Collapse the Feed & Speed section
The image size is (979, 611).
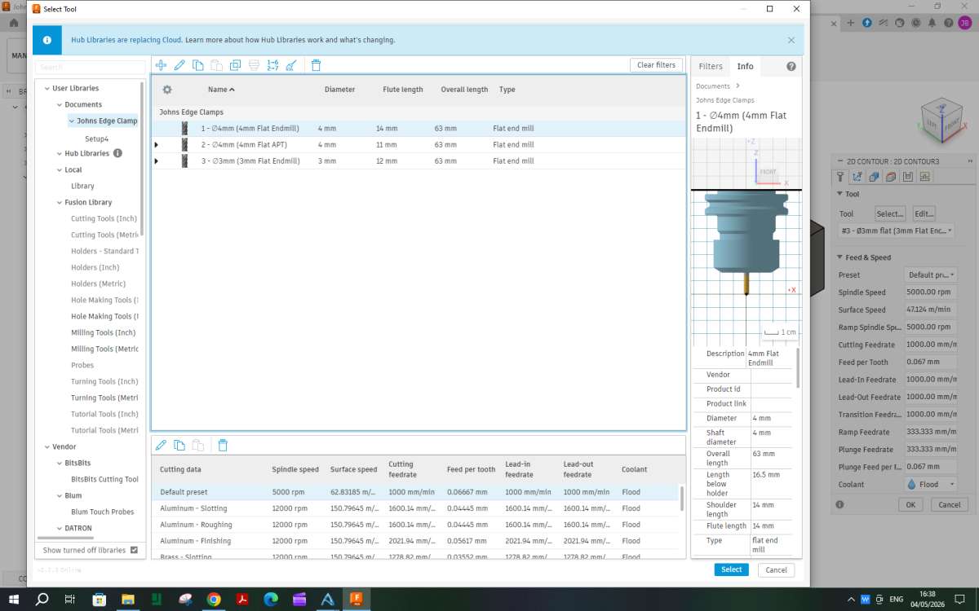(x=840, y=257)
